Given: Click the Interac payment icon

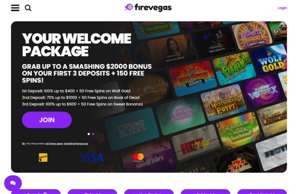Looking at the screenshot, I should 43,157.
